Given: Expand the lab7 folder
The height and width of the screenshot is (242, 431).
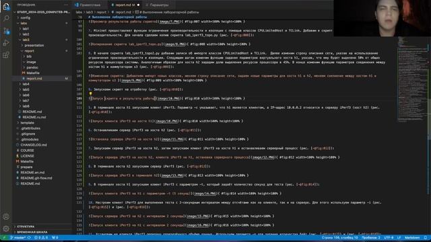Looking at the screenshot, I should click(26, 100).
